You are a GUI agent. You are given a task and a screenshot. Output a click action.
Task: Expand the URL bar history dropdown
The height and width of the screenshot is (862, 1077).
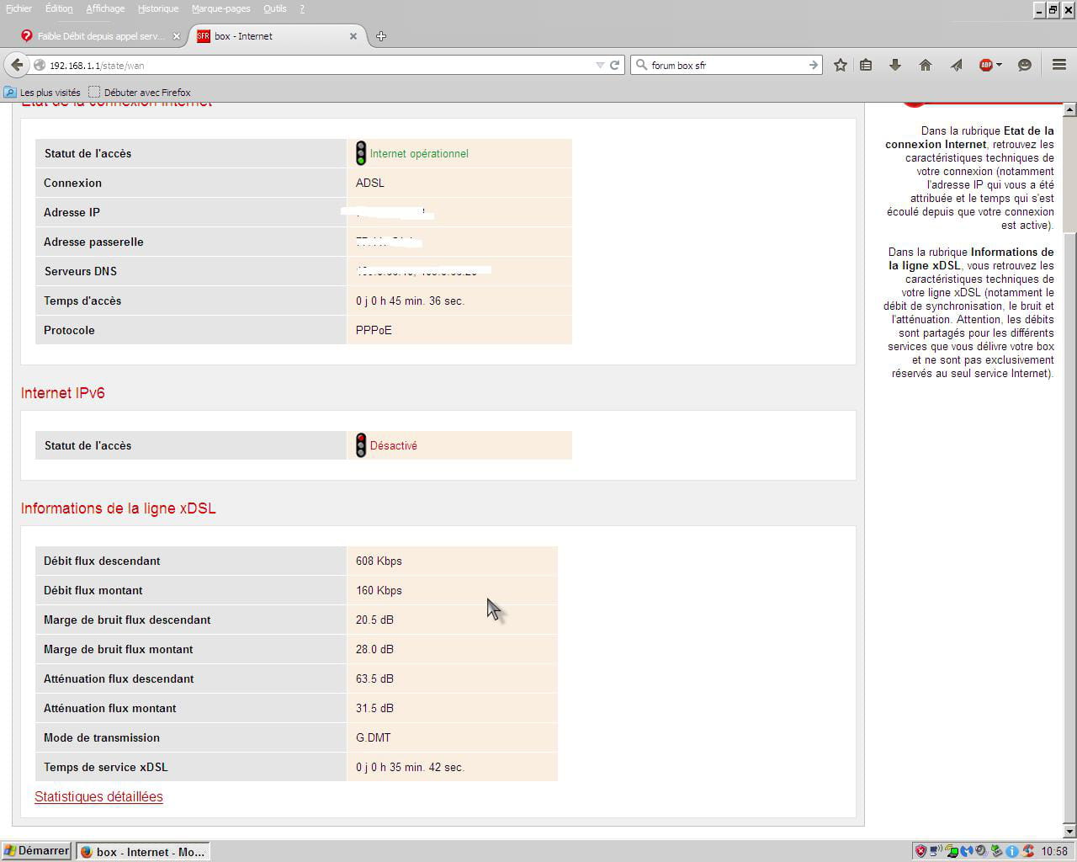click(600, 65)
